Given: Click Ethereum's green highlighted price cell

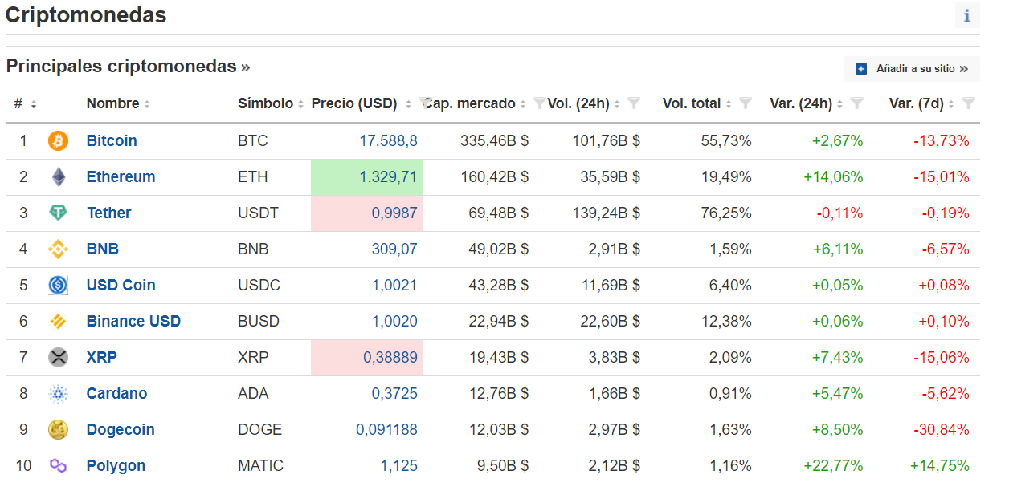Looking at the screenshot, I should [366, 177].
